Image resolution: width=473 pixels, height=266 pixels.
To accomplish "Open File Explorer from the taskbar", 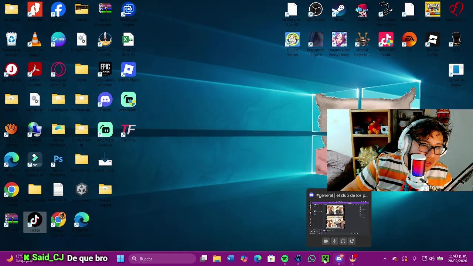I will tap(217, 259).
